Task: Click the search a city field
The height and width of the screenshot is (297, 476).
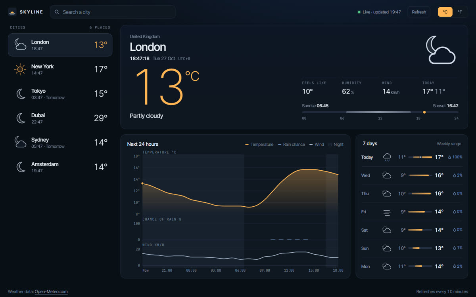Action: [x=113, y=12]
